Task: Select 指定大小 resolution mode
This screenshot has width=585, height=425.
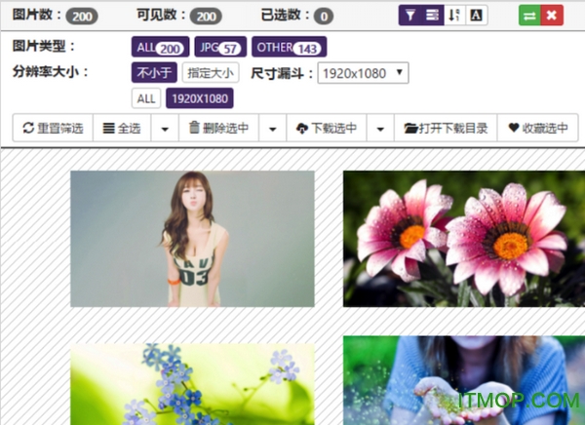Action: click(211, 72)
